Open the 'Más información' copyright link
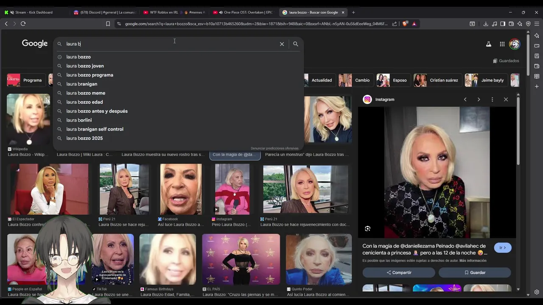 tap(473, 261)
